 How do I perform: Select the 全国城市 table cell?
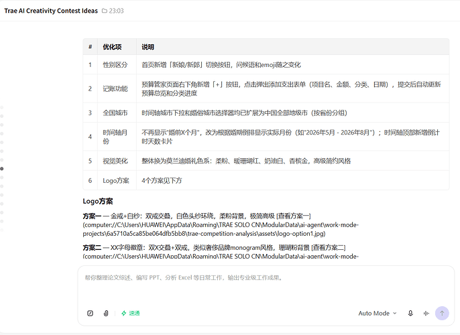coord(115,113)
